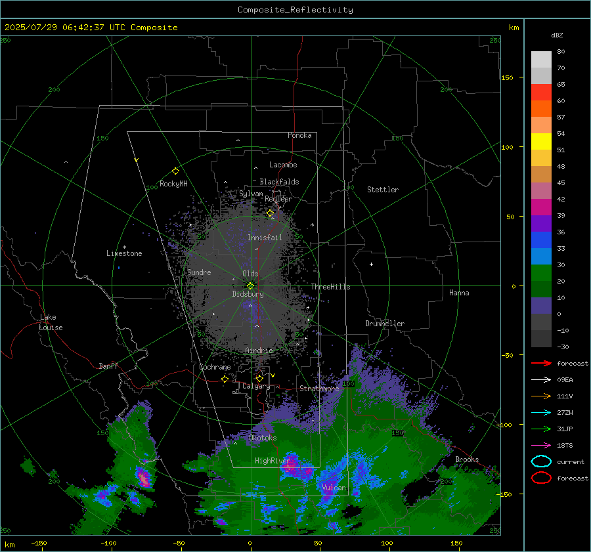Click the white 09EA arrow icon
The image size is (591, 552).
[541, 380]
